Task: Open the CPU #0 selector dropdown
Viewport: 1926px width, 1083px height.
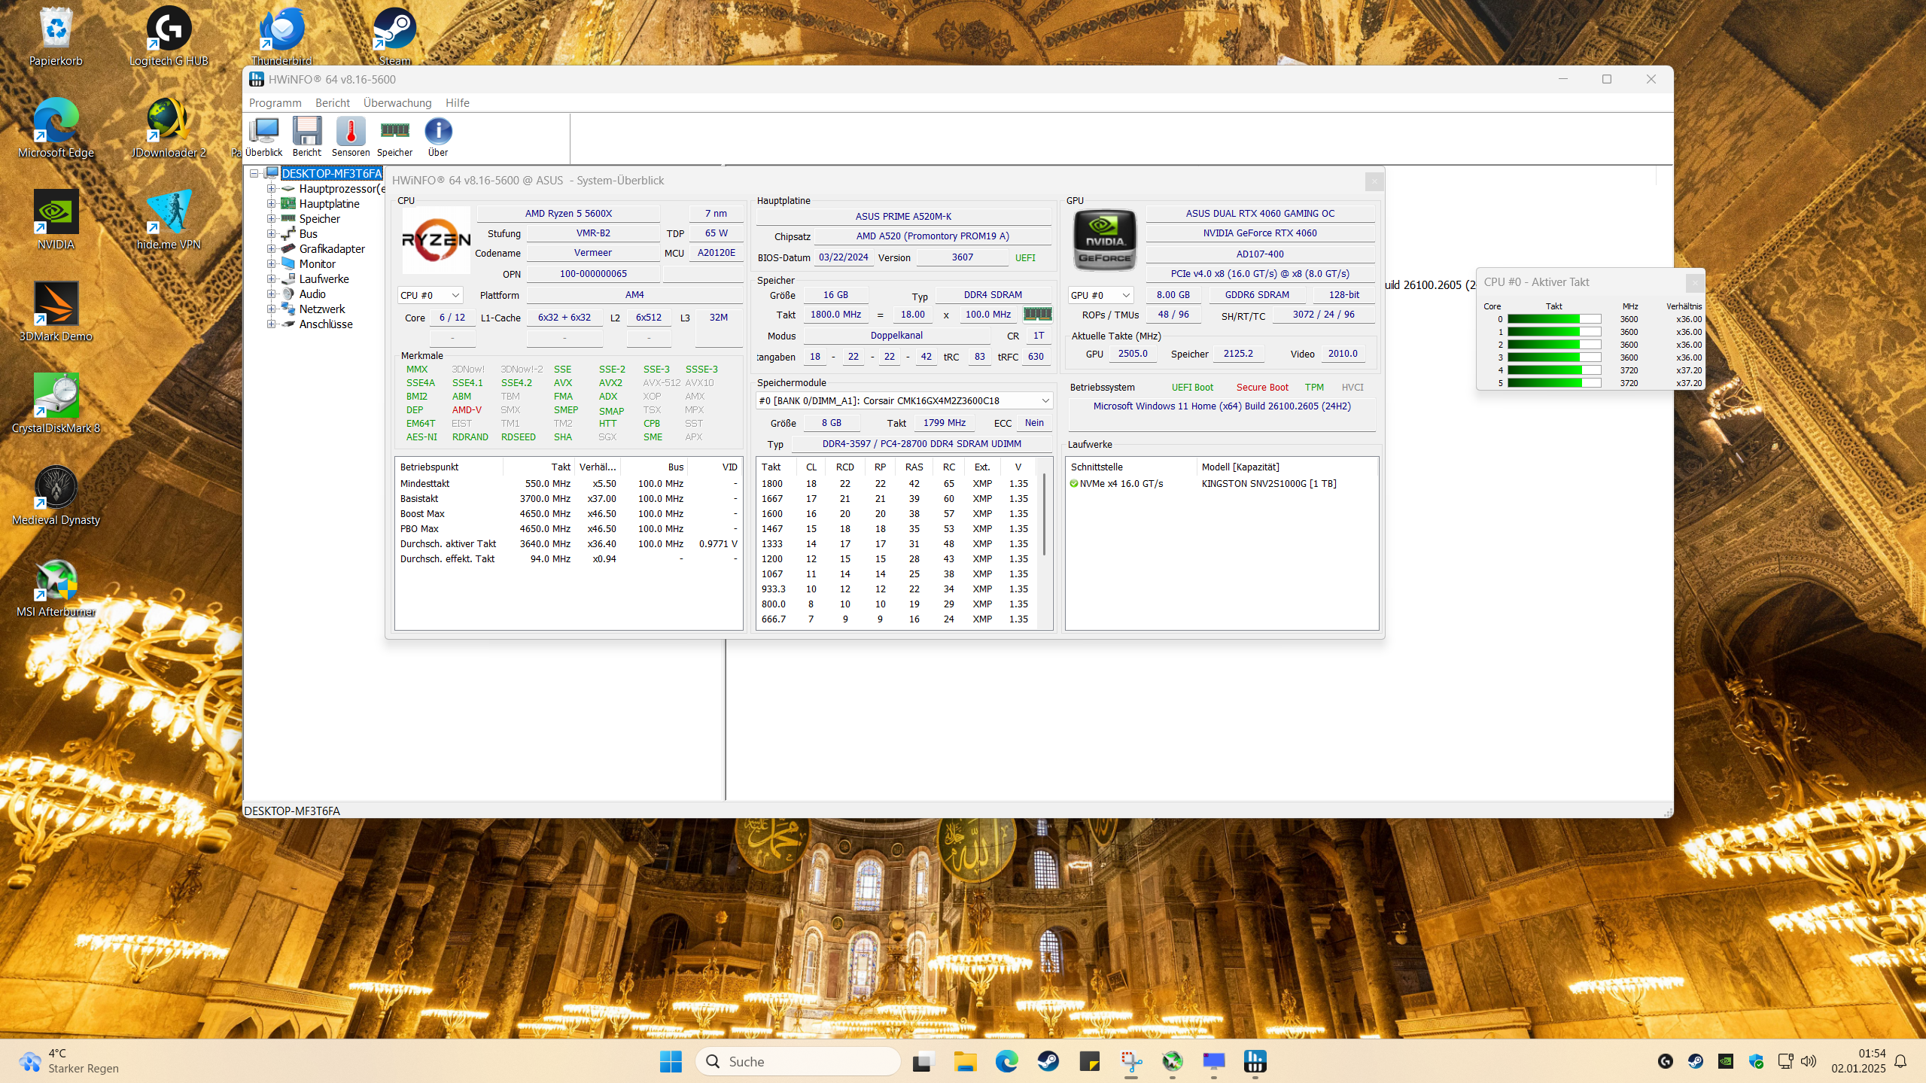Action: (x=430, y=295)
